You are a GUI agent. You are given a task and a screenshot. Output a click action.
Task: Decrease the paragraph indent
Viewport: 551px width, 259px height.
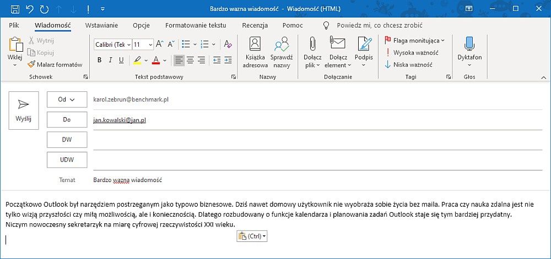(x=217, y=60)
